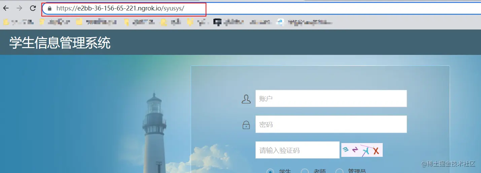Click the browser forward arrow
This screenshot has width=481, height=173.
[x=19, y=8]
